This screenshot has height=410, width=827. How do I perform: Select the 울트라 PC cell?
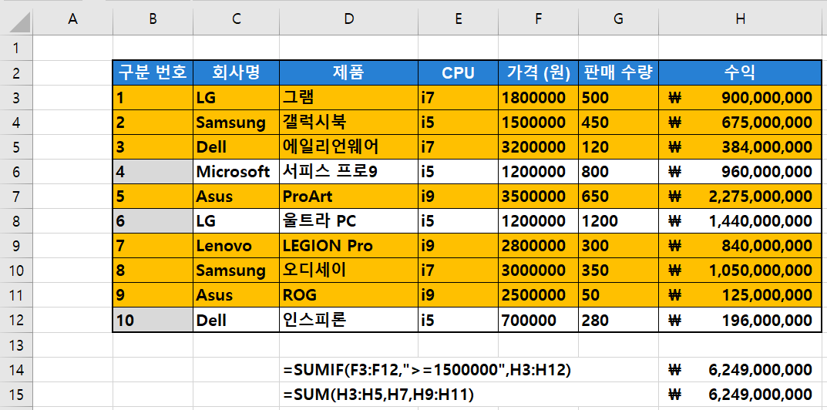click(348, 221)
